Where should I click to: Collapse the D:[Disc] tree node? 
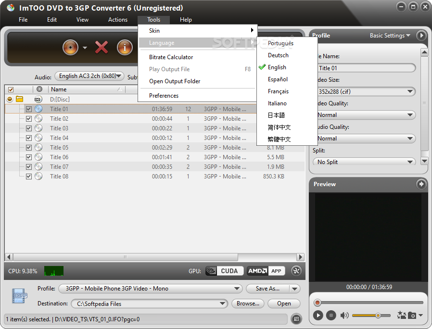(10, 99)
